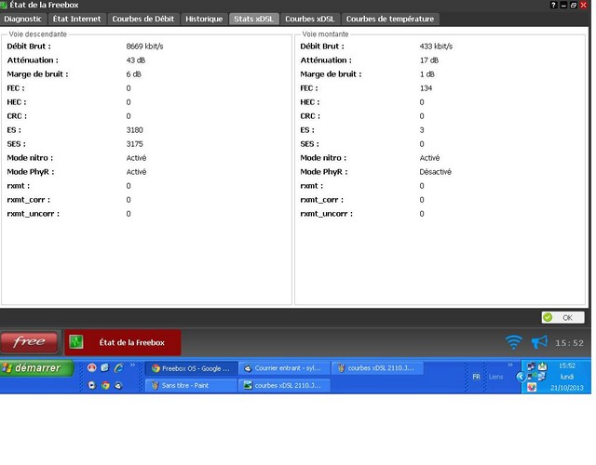Click downstream ES value 3180
Screen dimensions: 596x465
134,130
